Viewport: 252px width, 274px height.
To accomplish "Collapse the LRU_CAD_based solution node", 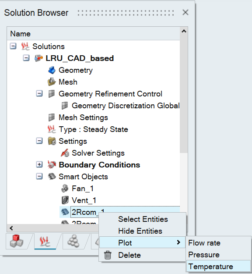I will pyautogui.click(x=26, y=58).
